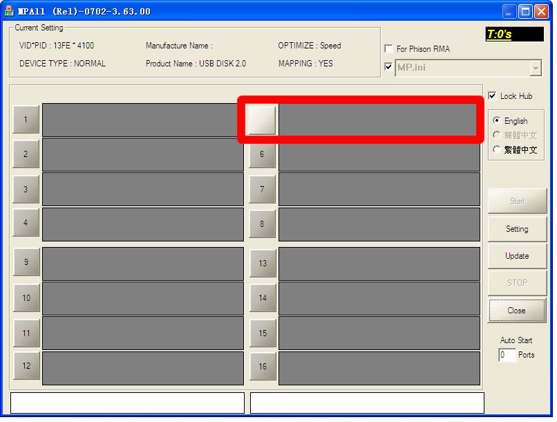Click port button number 1
Screen dimensions: 557x422
pyautogui.click(x=26, y=120)
